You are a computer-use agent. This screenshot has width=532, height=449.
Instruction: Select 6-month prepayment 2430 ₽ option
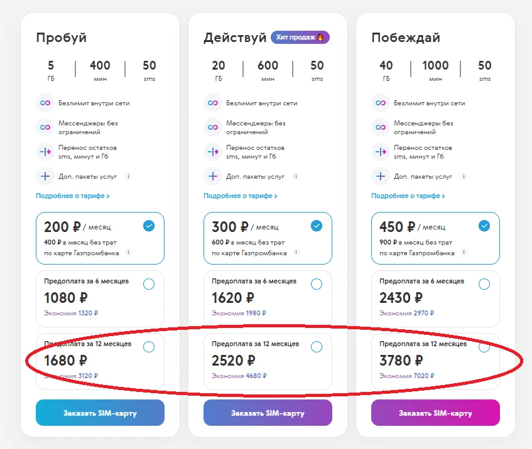click(x=484, y=284)
